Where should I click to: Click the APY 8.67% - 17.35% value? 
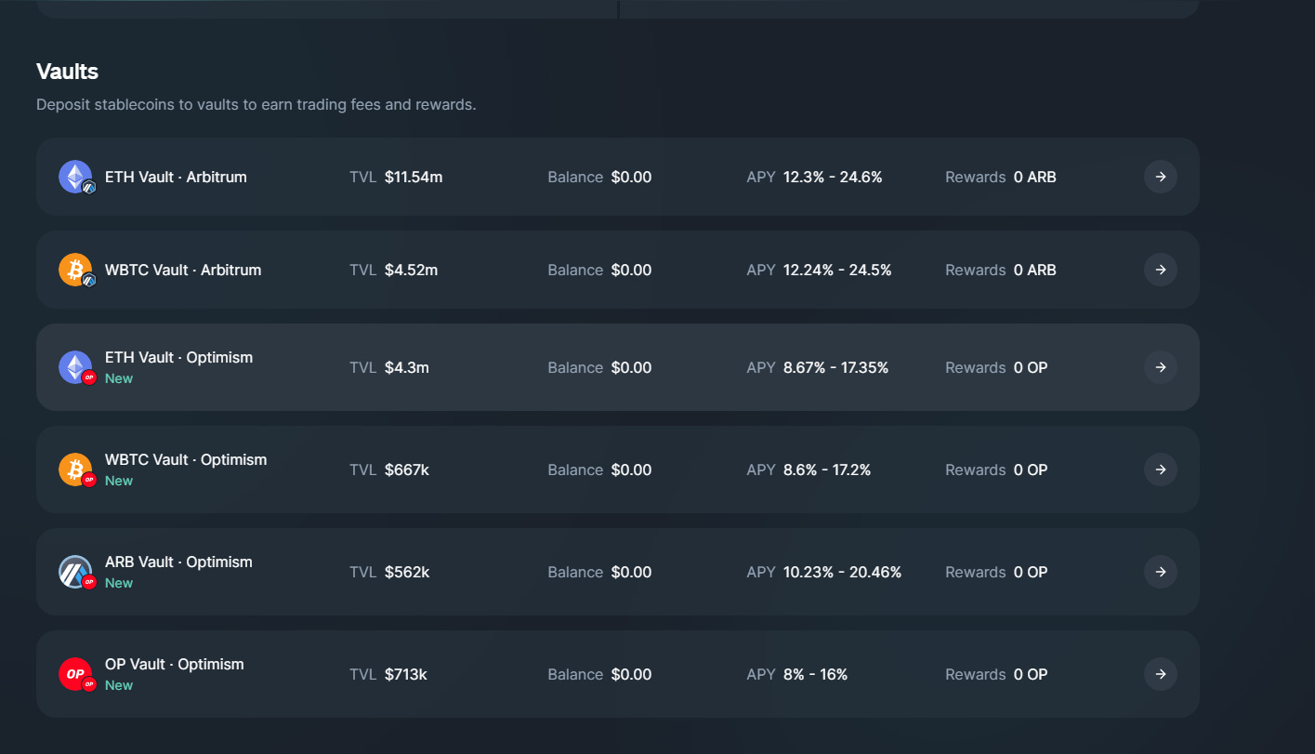tap(836, 367)
